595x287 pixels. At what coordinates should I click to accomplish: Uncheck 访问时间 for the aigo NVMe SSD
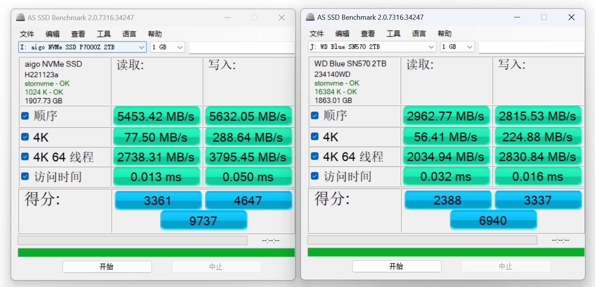pos(25,176)
